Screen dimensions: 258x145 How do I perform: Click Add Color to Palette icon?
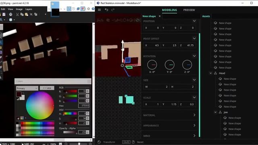click(18, 118)
